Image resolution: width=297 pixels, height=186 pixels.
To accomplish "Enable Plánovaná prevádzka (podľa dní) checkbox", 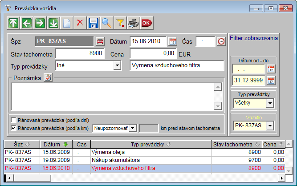I will click(x=14, y=120).
